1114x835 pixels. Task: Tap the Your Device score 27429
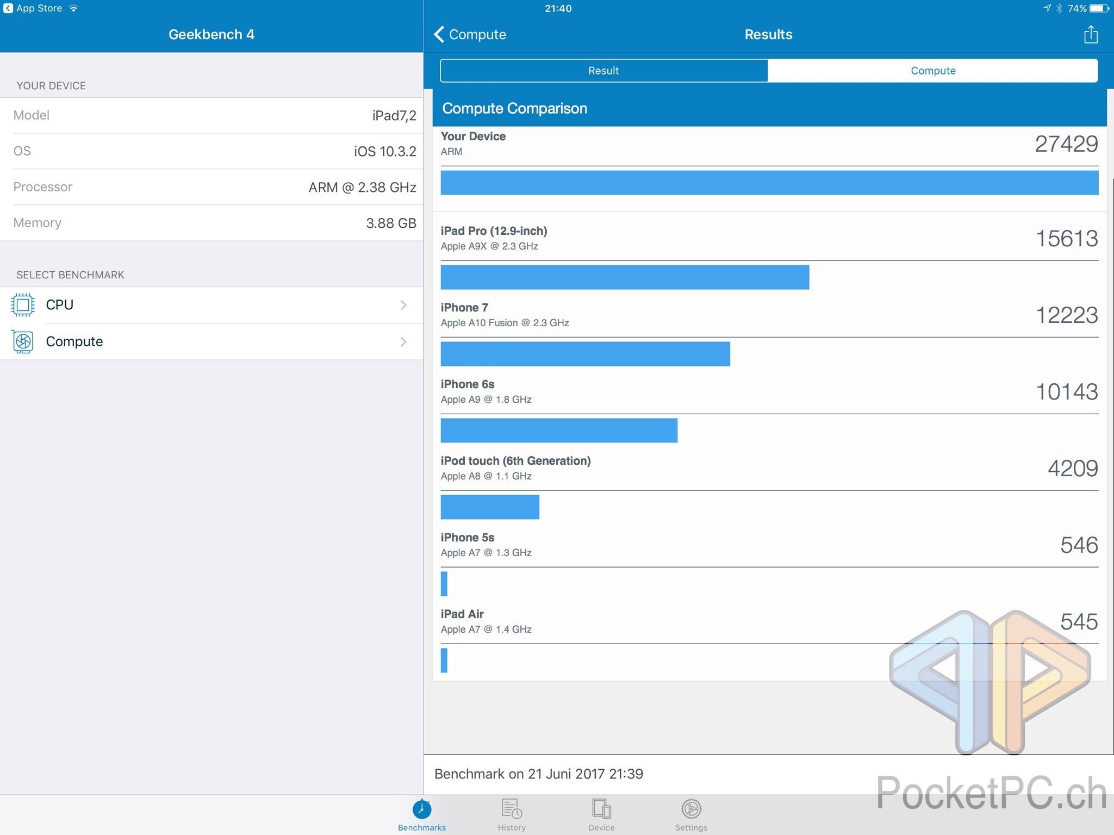point(1066,144)
